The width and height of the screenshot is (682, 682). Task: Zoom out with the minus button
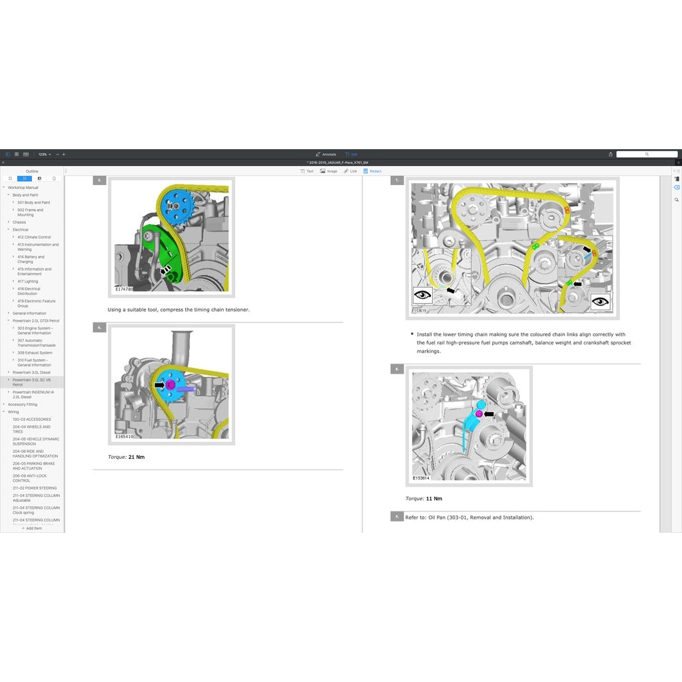click(x=57, y=154)
